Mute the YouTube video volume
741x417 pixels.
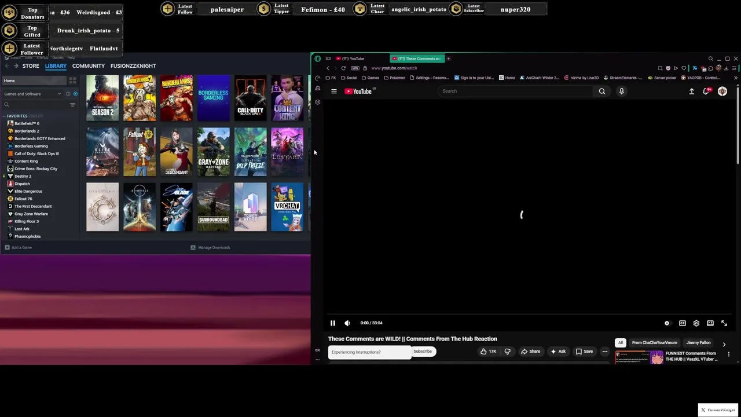pos(347,323)
